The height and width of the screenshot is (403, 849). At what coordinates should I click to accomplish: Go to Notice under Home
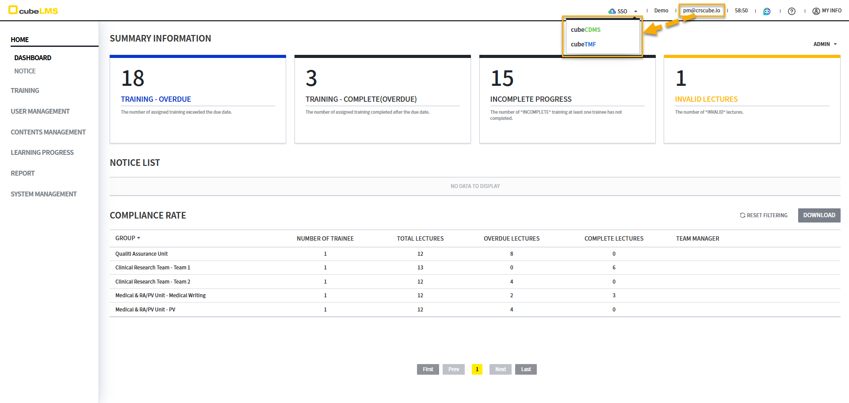click(x=25, y=71)
